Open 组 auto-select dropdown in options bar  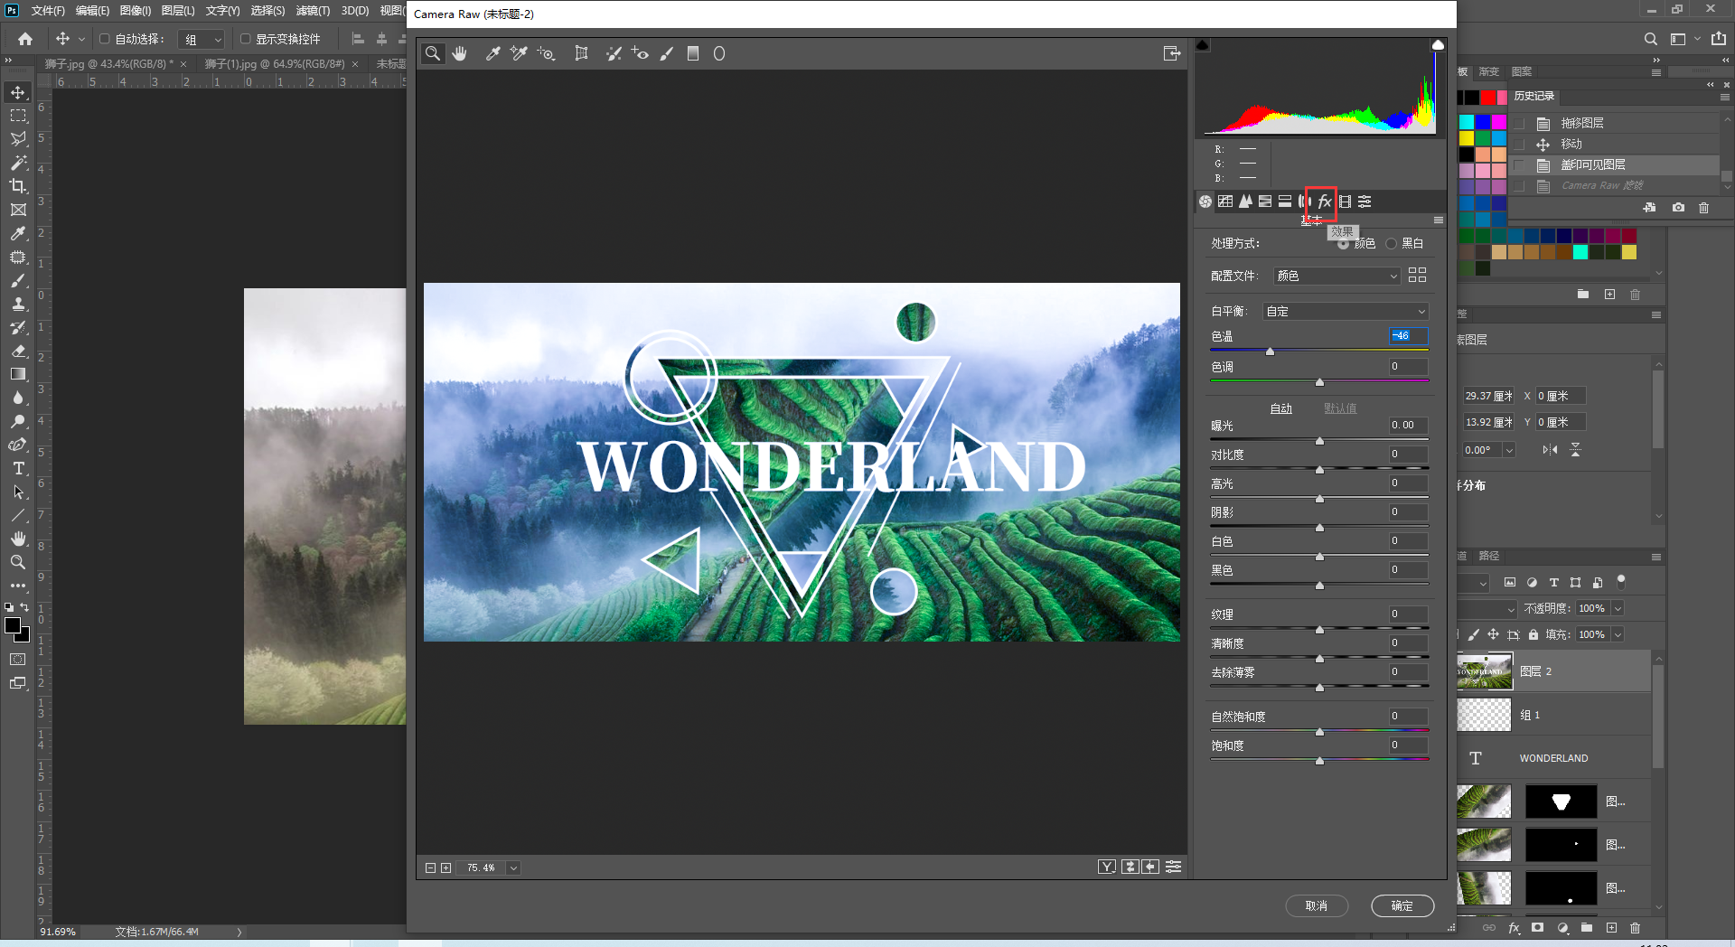point(201,39)
